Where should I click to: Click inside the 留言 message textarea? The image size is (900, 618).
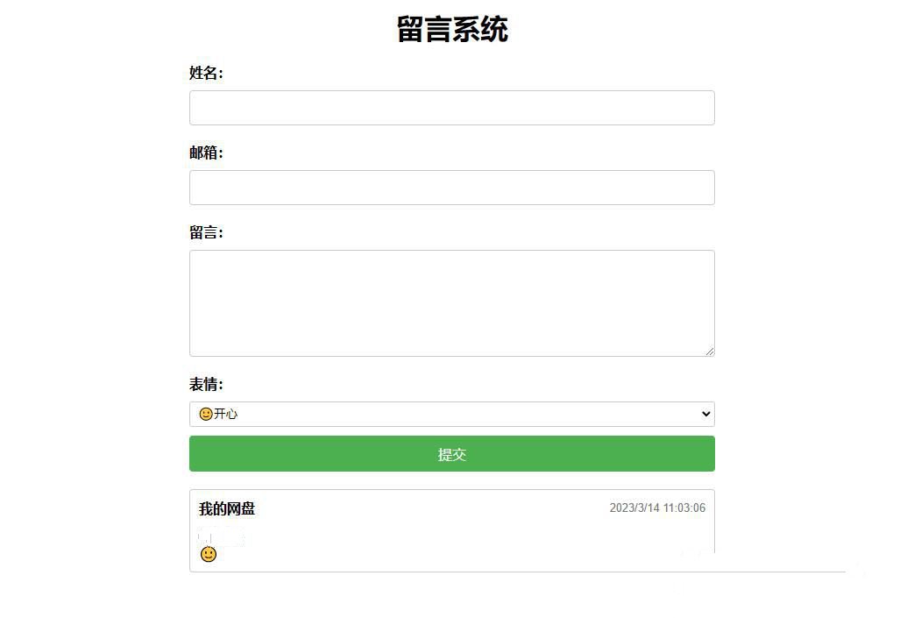coord(451,302)
